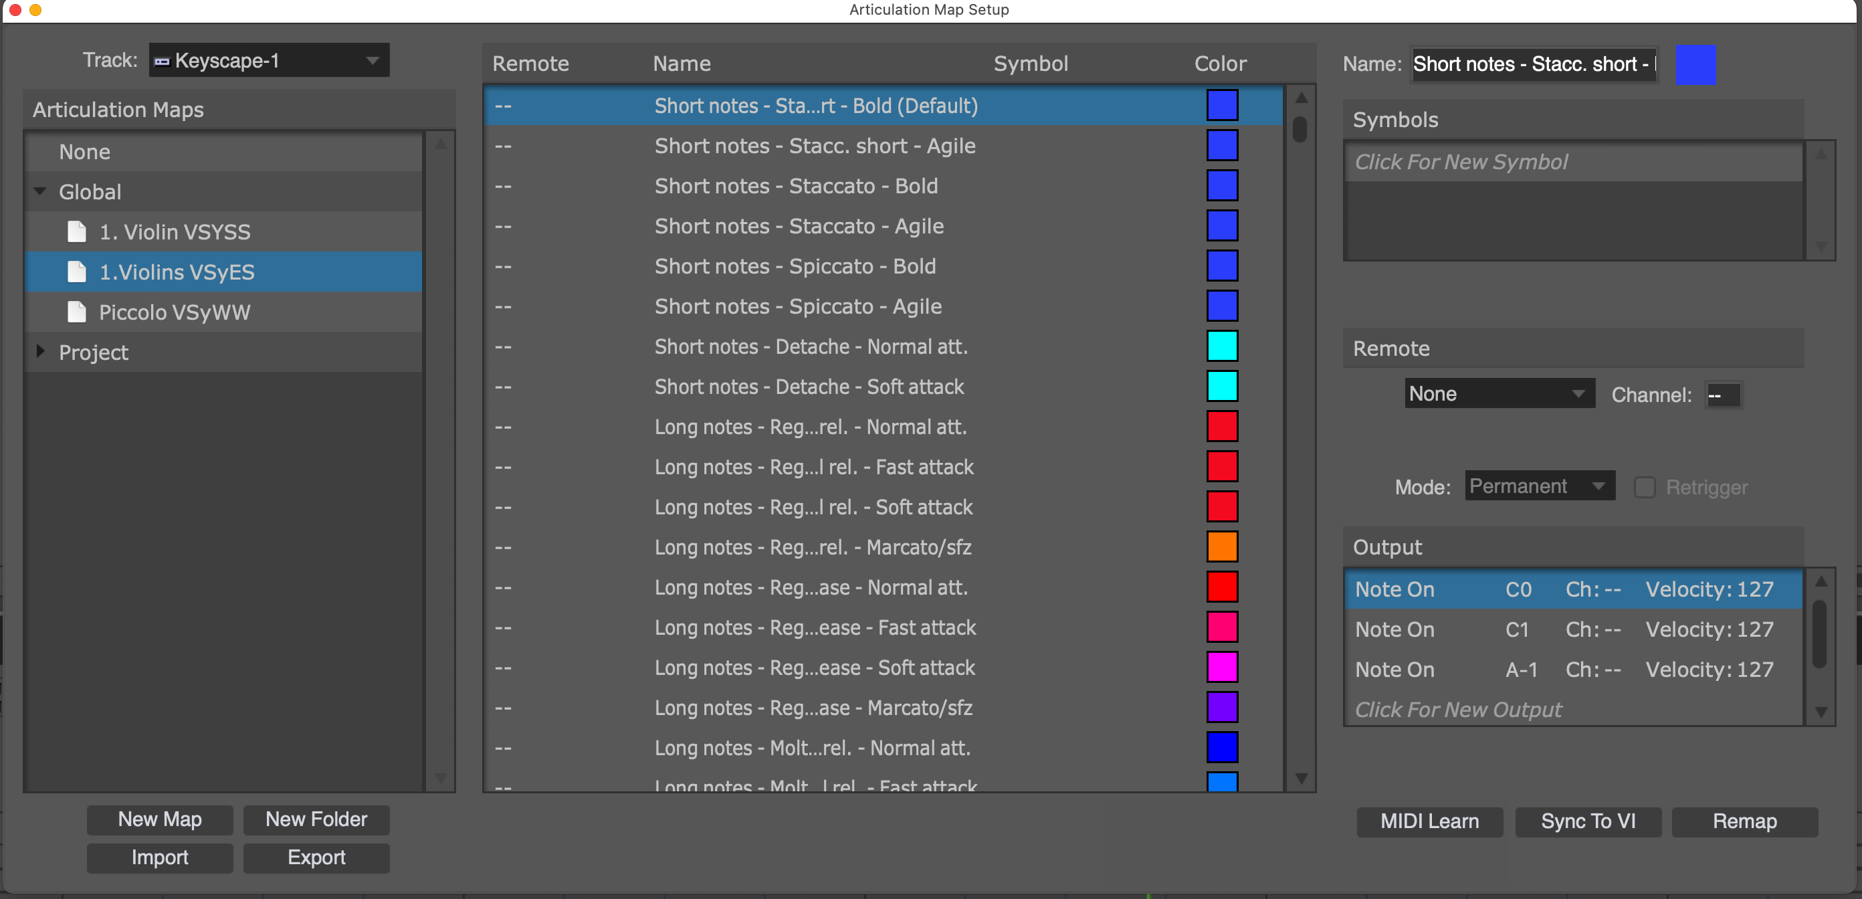The width and height of the screenshot is (1862, 899).
Task: Click pink swatch for Reg...ease - Fast attack
Action: (x=1221, y=627)
